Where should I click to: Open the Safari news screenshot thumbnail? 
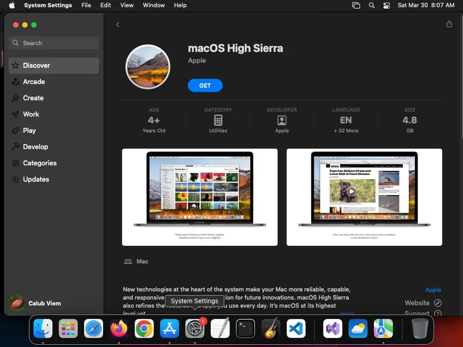click(x=364, y=197)
